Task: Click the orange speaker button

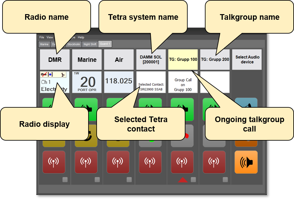Action: (x=246, y=162)
